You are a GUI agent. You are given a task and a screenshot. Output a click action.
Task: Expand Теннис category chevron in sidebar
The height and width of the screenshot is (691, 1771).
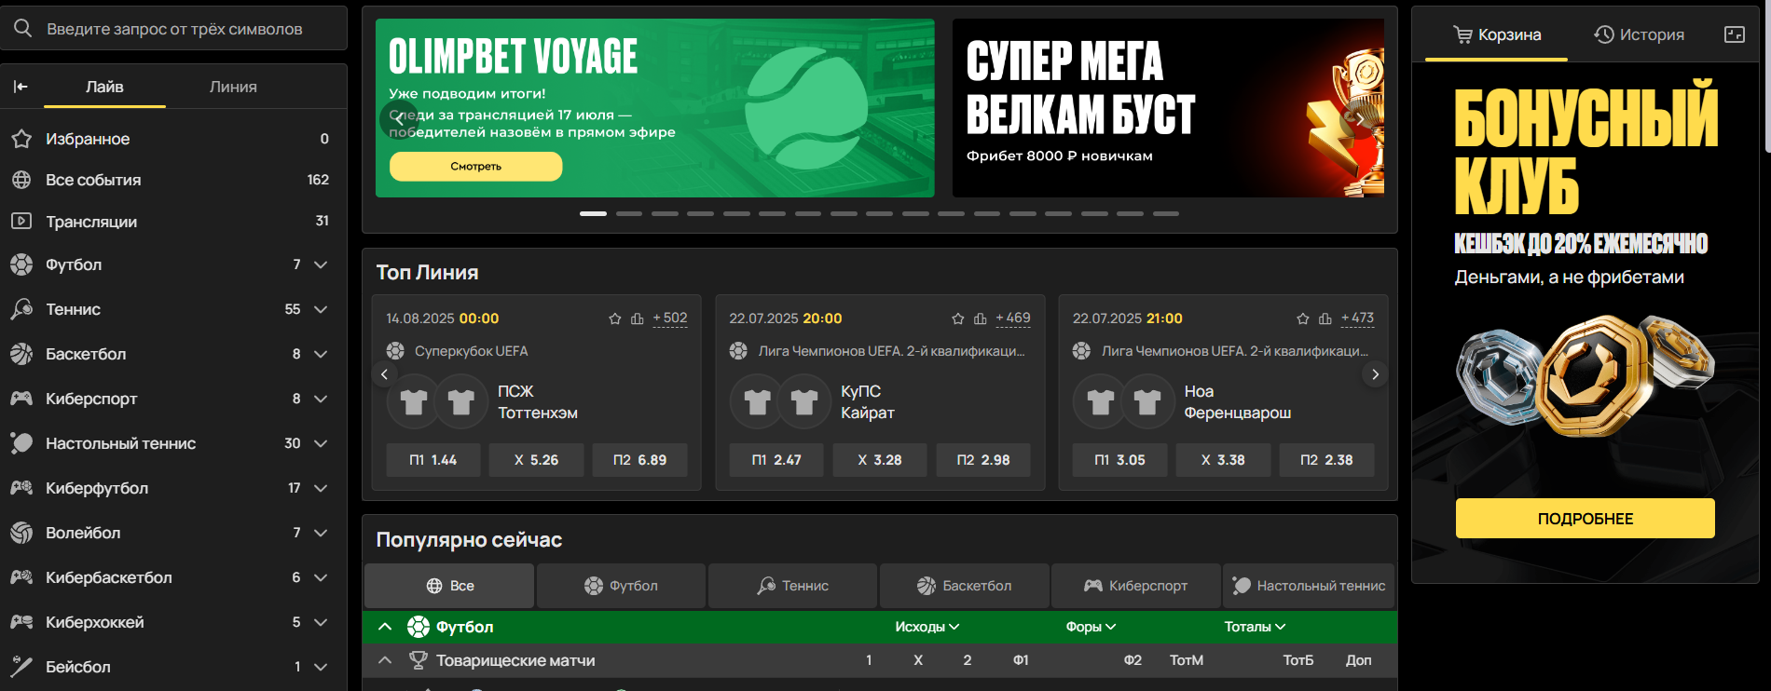pos(321,309)
